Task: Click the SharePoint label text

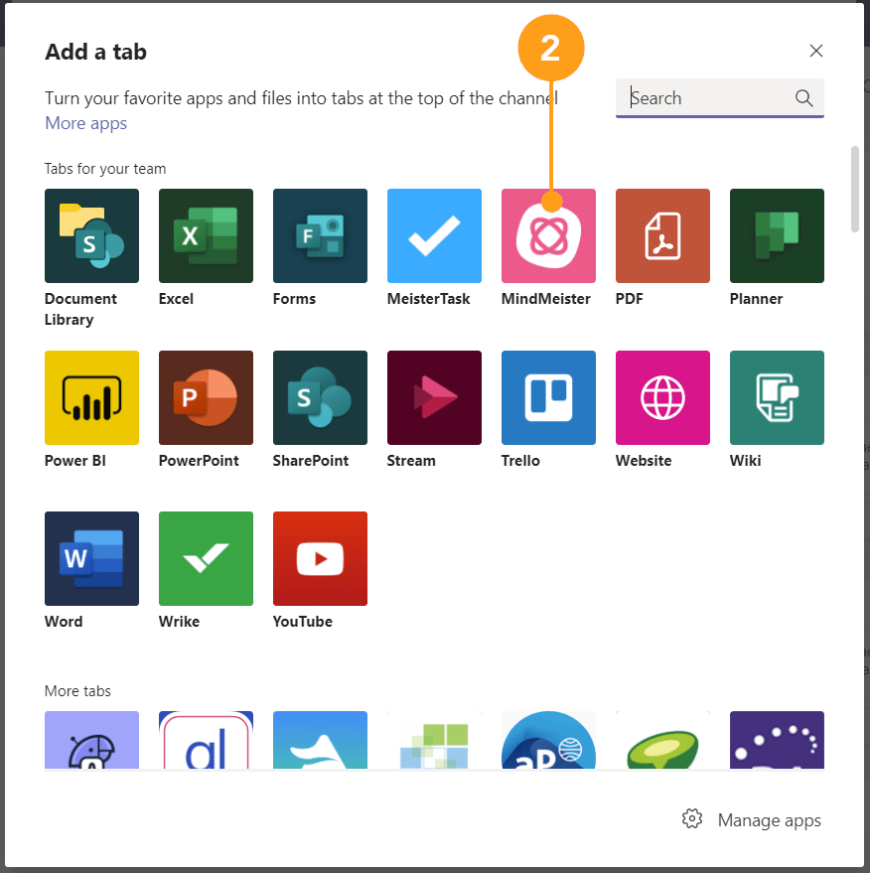Action: (311, 461)
